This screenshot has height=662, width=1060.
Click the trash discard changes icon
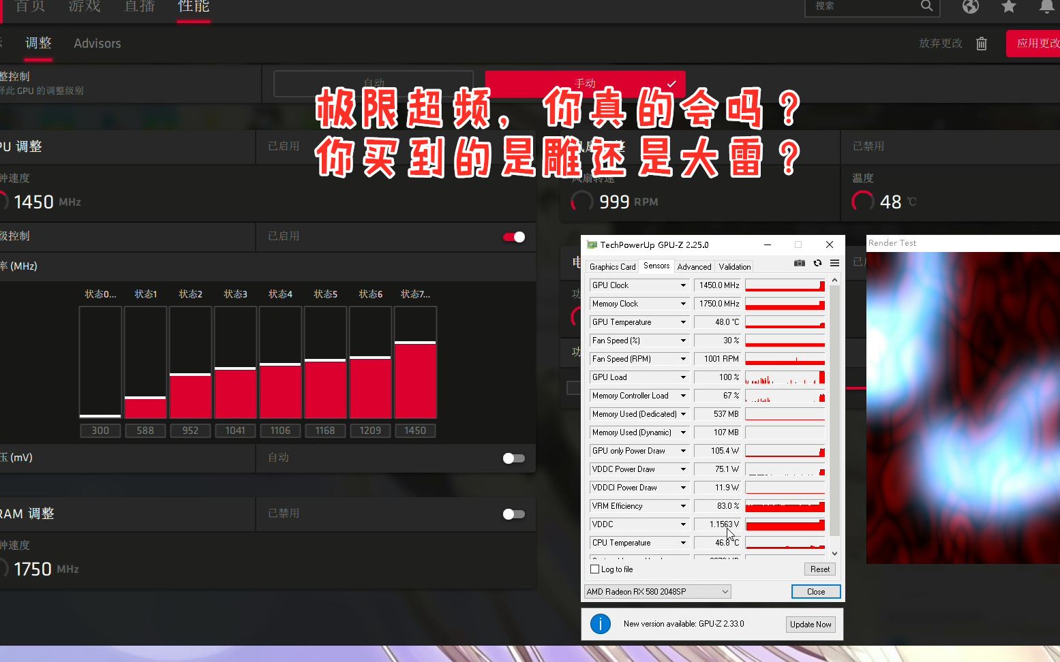coord(982,44)
